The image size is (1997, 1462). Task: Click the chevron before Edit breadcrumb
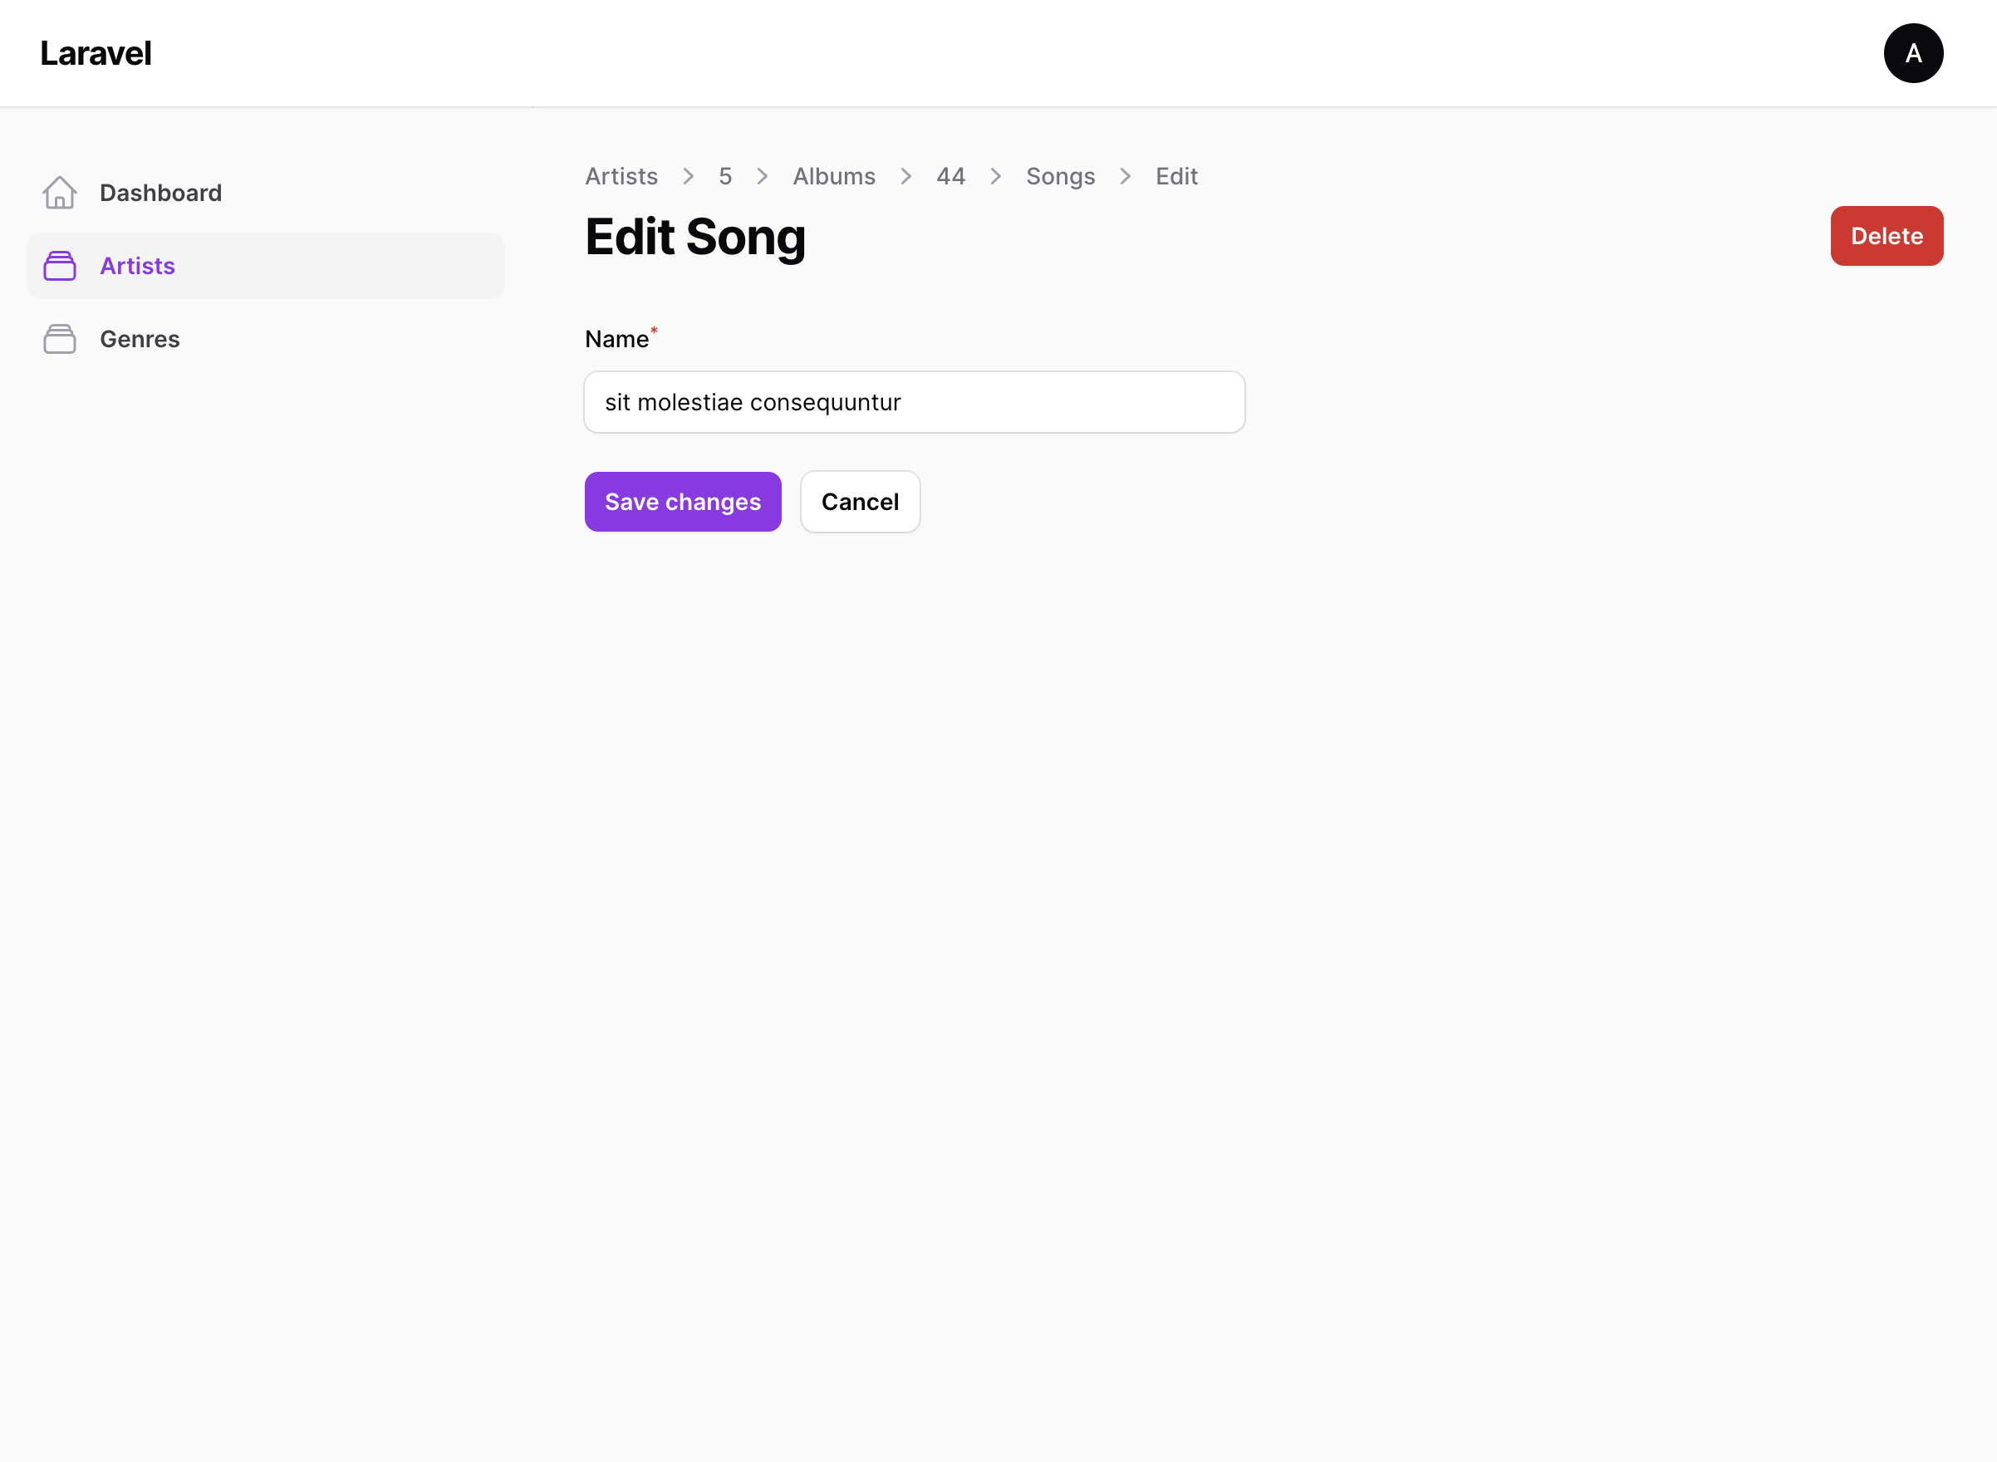point(1125,176)
